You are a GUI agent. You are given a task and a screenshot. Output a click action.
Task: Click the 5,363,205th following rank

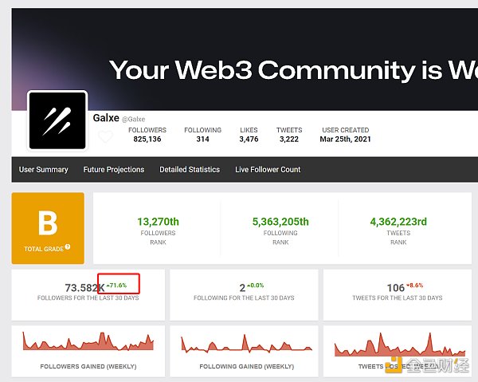point(280,223)
